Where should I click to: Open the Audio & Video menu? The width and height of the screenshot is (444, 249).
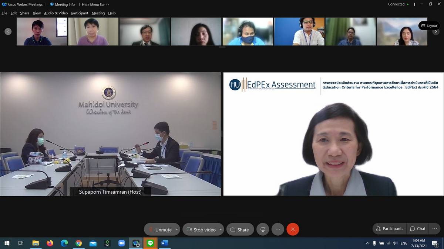[56, 13]
